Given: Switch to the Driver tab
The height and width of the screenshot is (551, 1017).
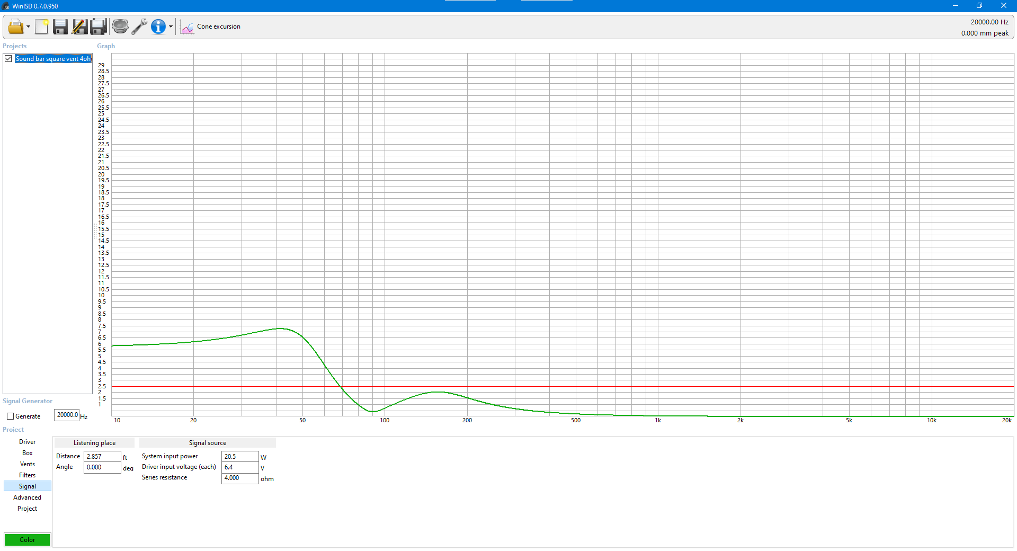Looking at the screenshot, I should pos(28,442).
